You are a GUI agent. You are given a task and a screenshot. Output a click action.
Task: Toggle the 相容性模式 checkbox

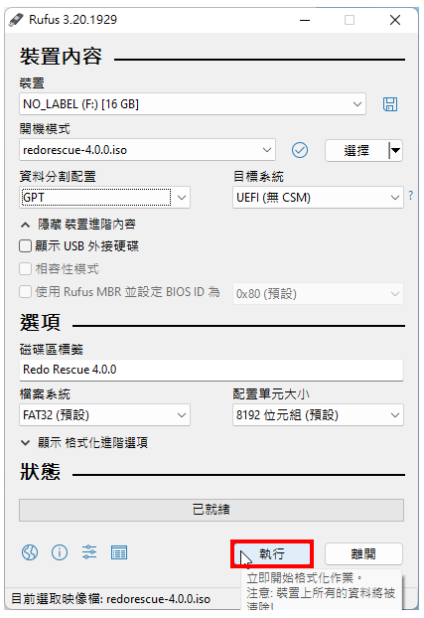pyautogui.click(x=25, y=269)
